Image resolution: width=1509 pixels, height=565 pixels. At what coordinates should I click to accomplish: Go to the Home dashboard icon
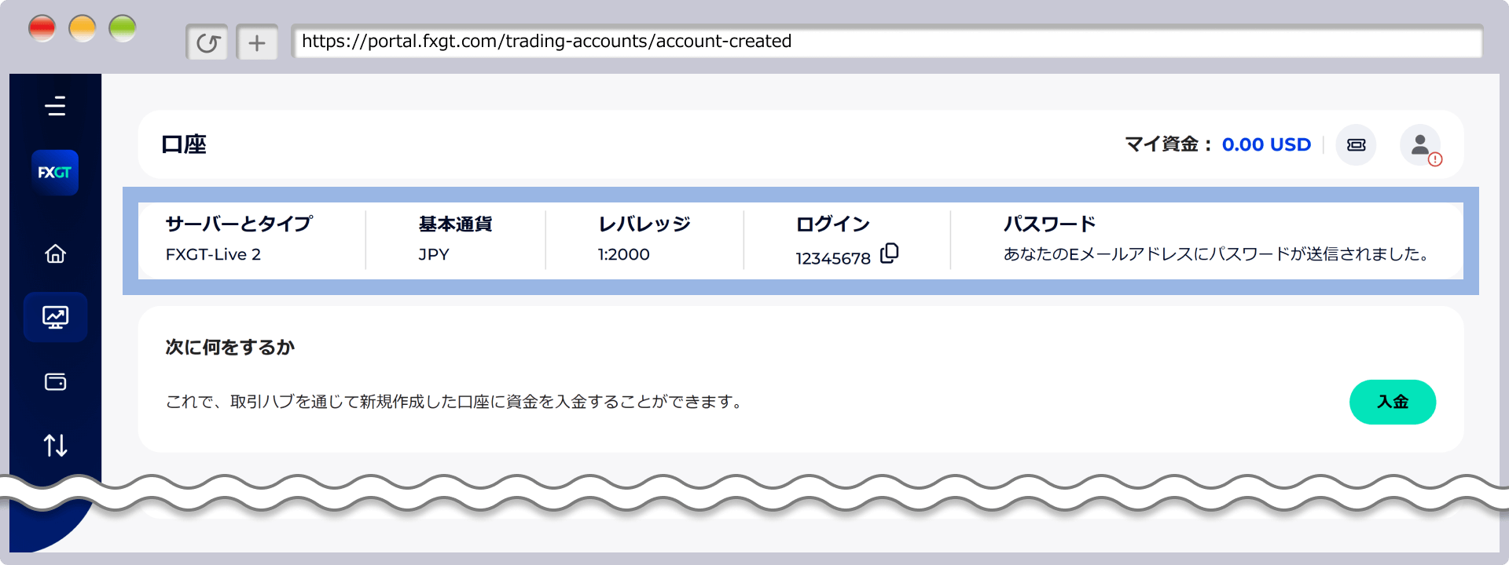55,253
